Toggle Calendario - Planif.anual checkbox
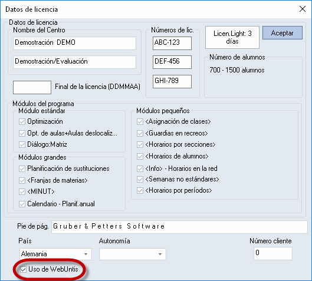312x281 pixels. point(22,204)
